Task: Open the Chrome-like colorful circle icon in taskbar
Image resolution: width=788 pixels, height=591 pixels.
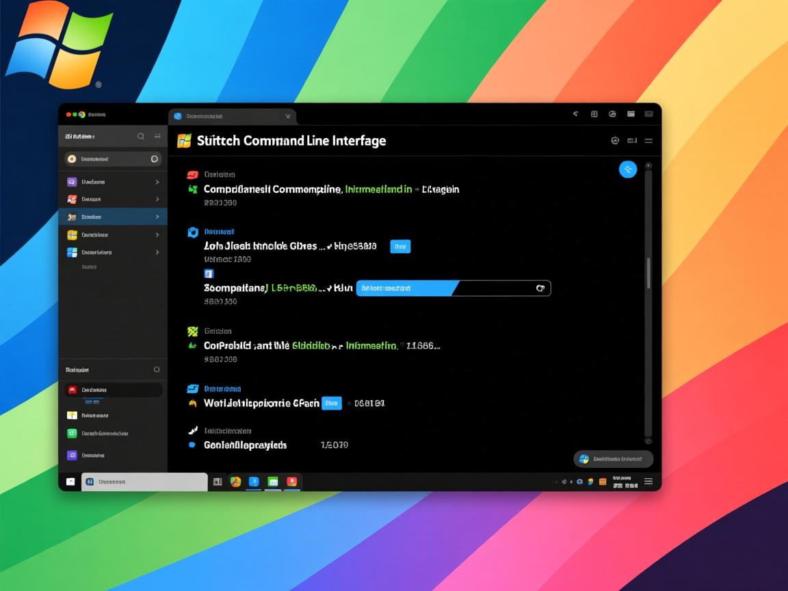Action: click(x=235, y=482)
